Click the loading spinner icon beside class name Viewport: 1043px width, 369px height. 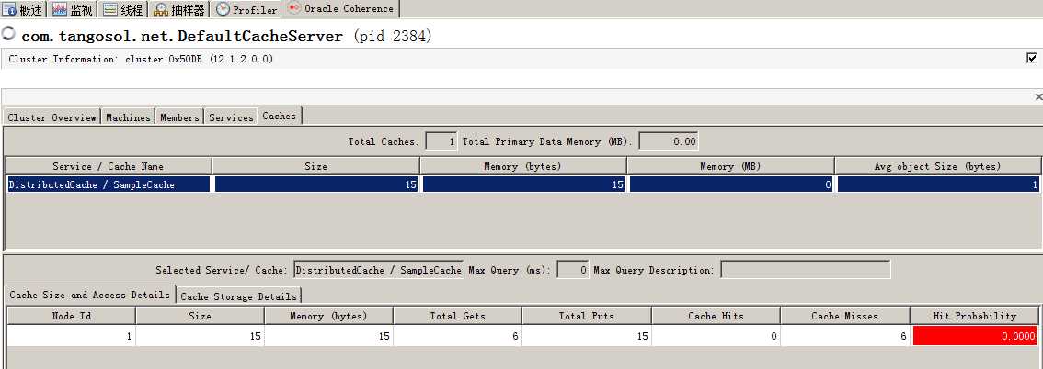click(8, 33)
